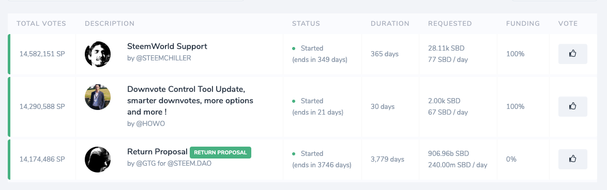Sort by the TOTAL VOTES column header

(x=41, y=24)
